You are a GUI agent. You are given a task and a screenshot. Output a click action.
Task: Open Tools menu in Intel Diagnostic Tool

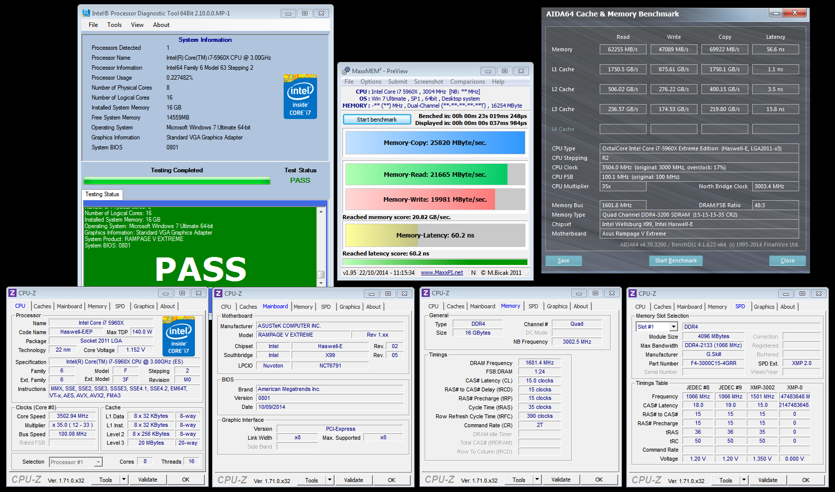(x=114, y=25)
